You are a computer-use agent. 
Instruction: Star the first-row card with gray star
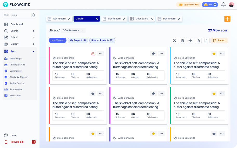click(x=153, y=54)
